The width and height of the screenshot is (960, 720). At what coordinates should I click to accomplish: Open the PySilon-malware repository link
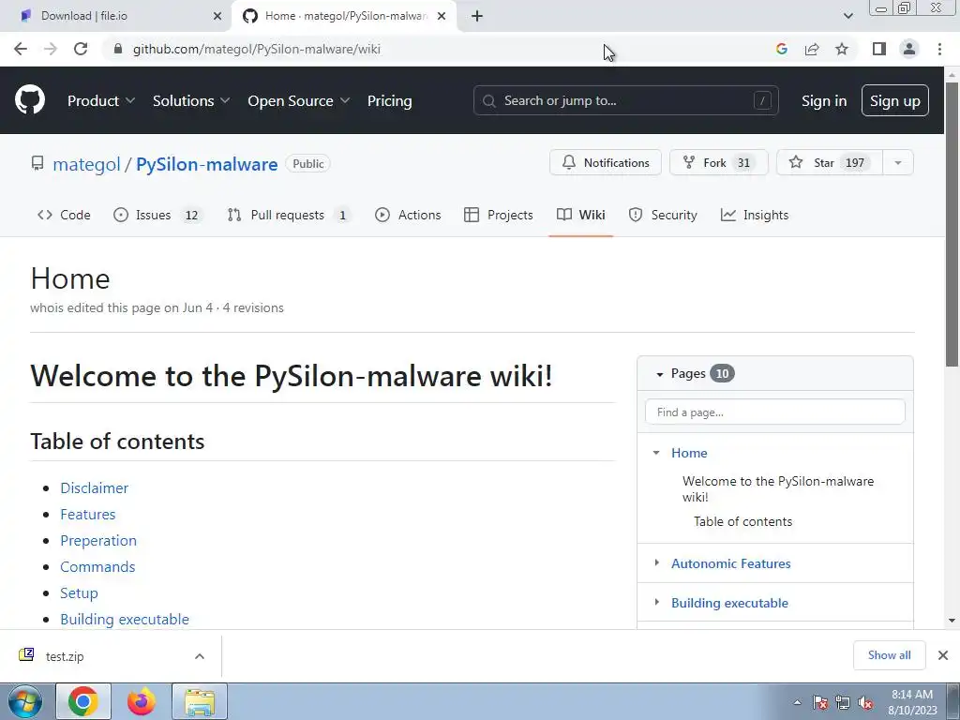(207, 164)
